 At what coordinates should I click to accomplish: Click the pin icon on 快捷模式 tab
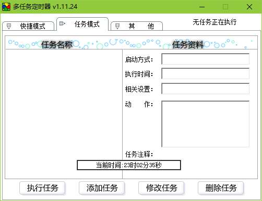point(9,26)
